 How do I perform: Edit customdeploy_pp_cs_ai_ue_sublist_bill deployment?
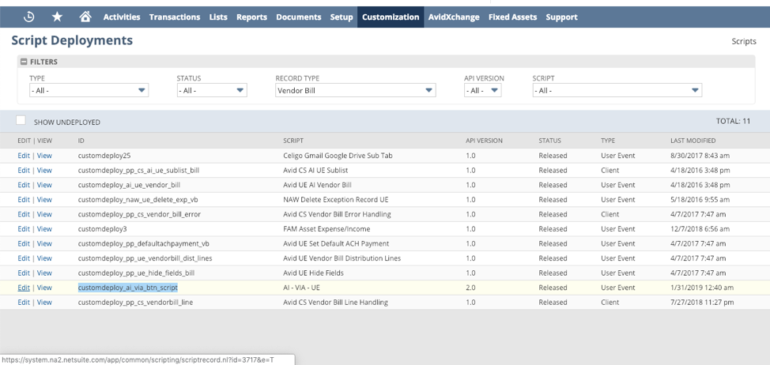coord(24,170)
